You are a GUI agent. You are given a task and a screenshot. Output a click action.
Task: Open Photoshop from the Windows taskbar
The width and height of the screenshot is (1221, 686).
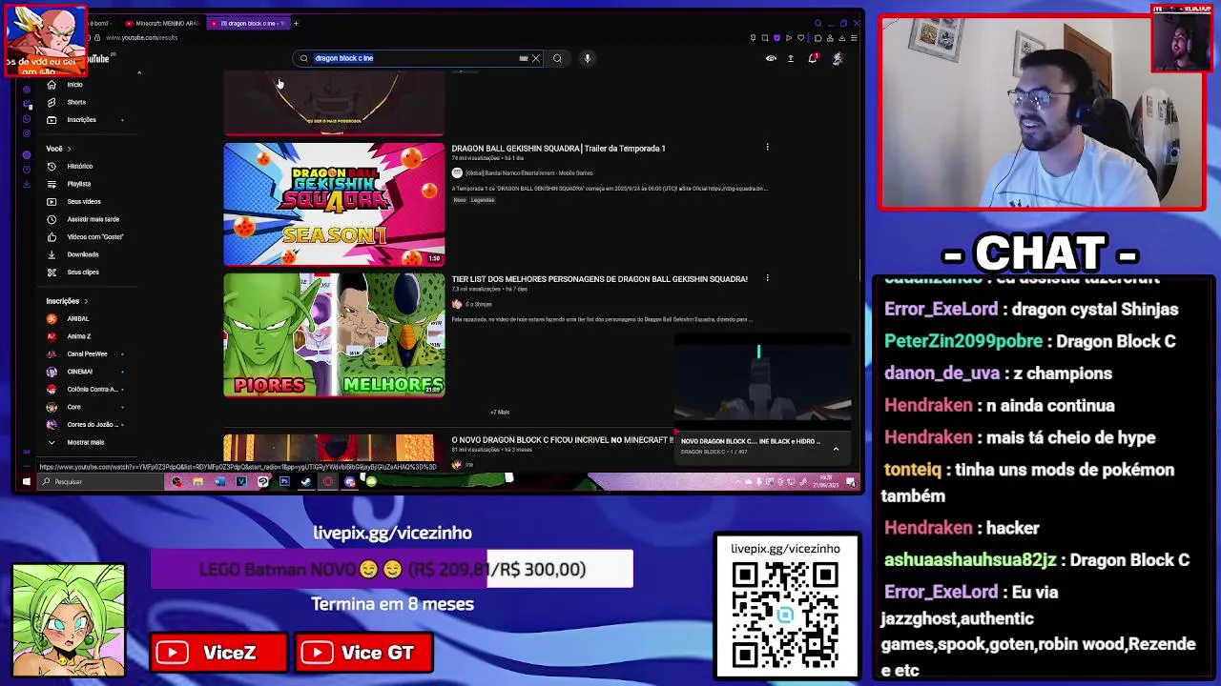[284, 482]
